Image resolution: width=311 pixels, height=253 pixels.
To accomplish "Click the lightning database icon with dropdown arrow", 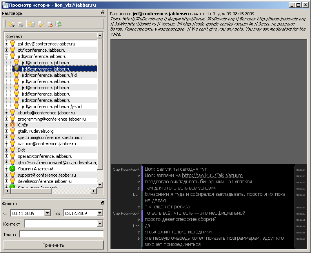I will click(11, 24).
